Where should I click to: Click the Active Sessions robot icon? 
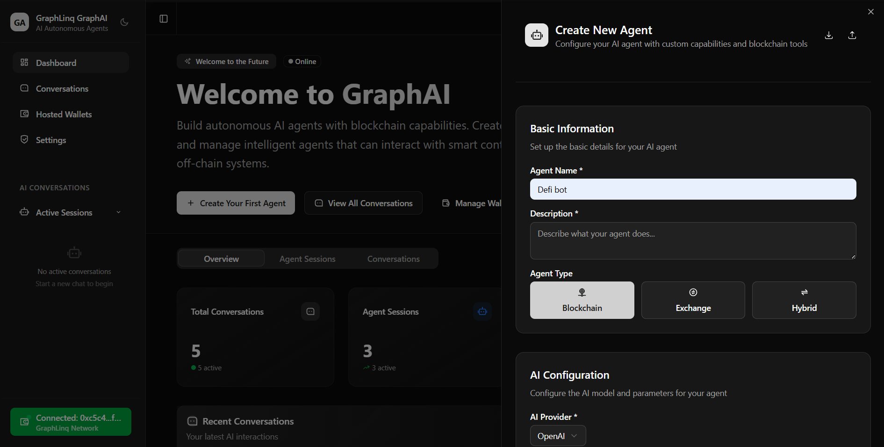(24, 212)
